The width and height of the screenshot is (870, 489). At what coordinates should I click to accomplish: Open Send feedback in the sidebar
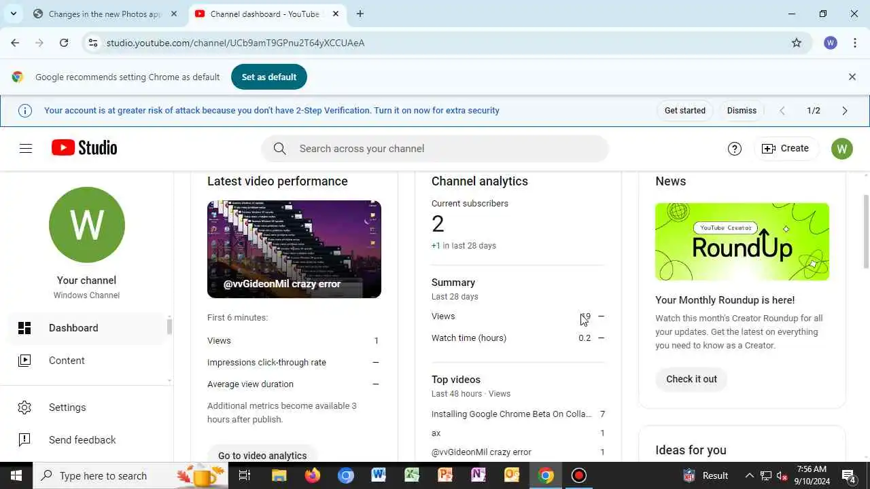click(x=87, y=440)
